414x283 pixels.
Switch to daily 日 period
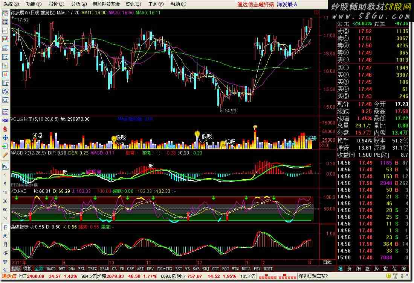tap(5, 227)
